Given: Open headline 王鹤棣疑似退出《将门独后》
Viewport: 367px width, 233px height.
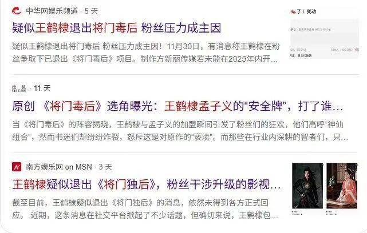Looking at the screenshot, I should coord(147,184).
